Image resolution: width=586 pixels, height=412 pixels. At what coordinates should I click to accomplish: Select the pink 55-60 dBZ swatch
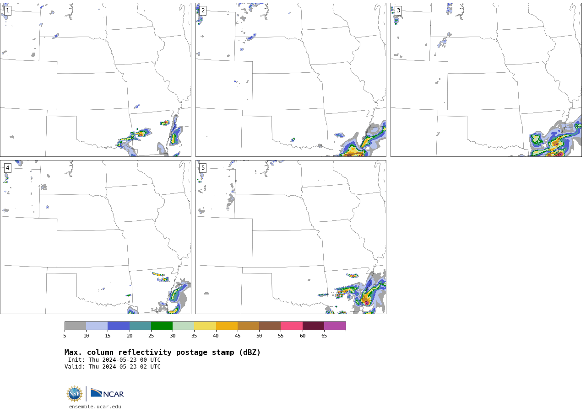[x=292, y=326]
